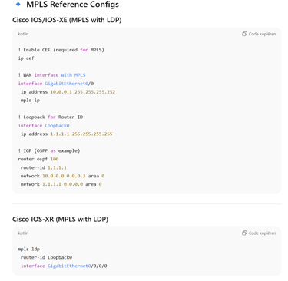The width and height of the screenshot is (288, 281).
Task: Click 'network 10.0.0.0 0.0.0.3 area 0' line
Action: click(62, 176)
